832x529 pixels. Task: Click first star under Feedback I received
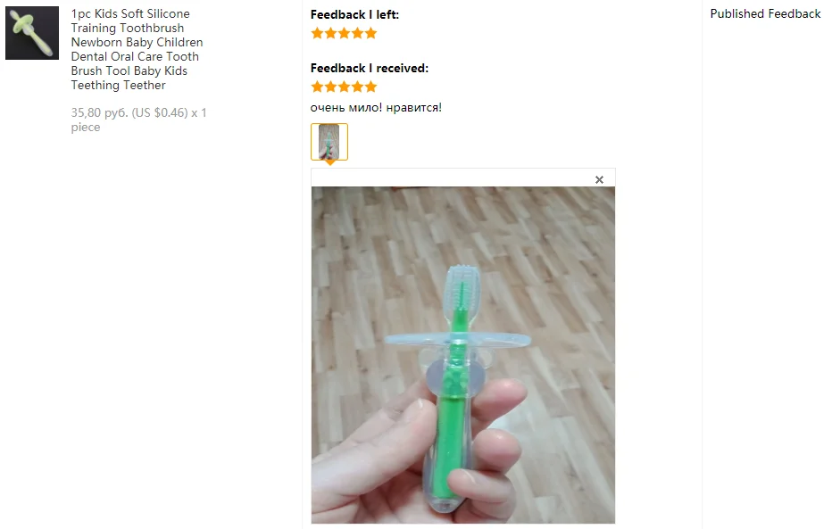click(317, 87)
